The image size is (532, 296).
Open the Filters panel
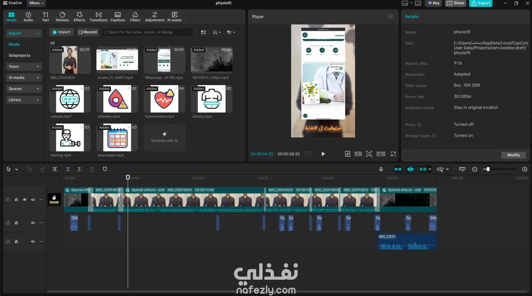[x=135, y=17]
